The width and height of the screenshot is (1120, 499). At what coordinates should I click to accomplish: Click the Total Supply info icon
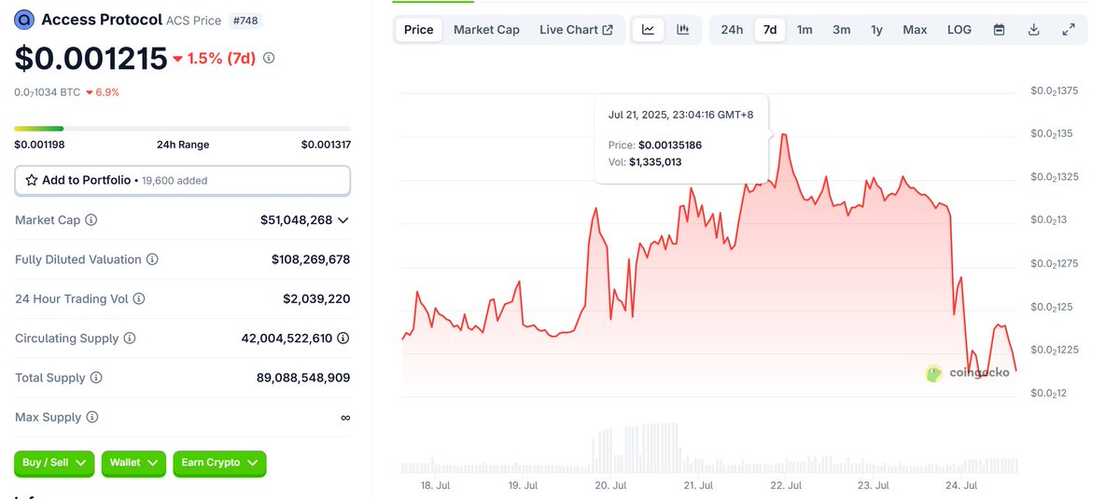96,378
